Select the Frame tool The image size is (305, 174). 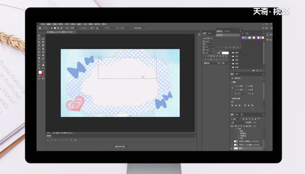43,42
